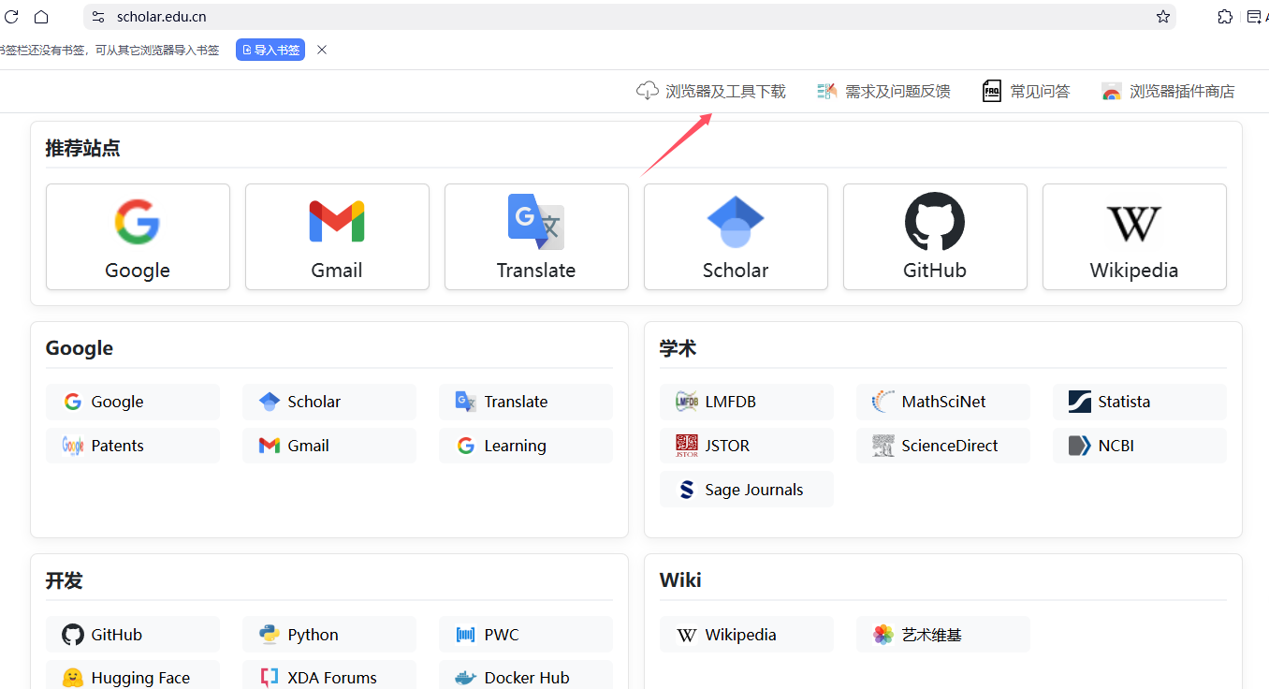Open the browser extensions puzzle icon

1225,17
